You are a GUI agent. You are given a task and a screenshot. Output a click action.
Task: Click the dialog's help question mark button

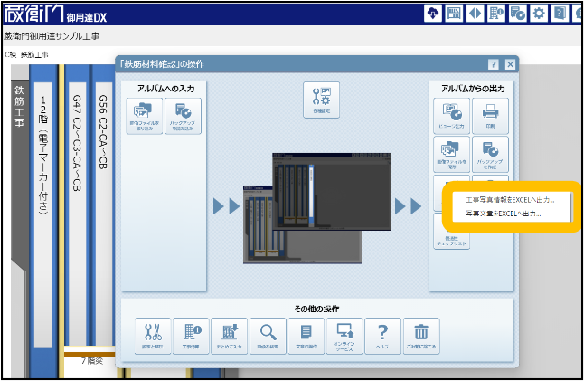(x=494, y=65)
